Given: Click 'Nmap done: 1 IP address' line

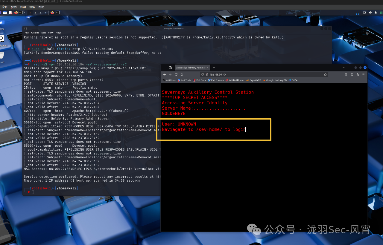Looking at the screenshot, I should (82, 180).
